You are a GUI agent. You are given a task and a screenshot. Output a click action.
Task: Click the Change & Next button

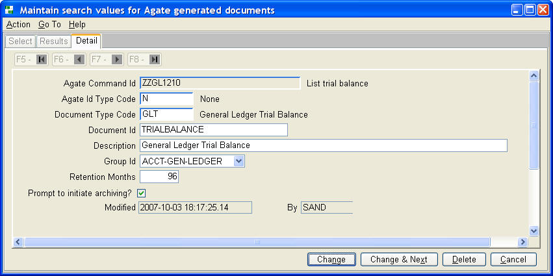399,259
